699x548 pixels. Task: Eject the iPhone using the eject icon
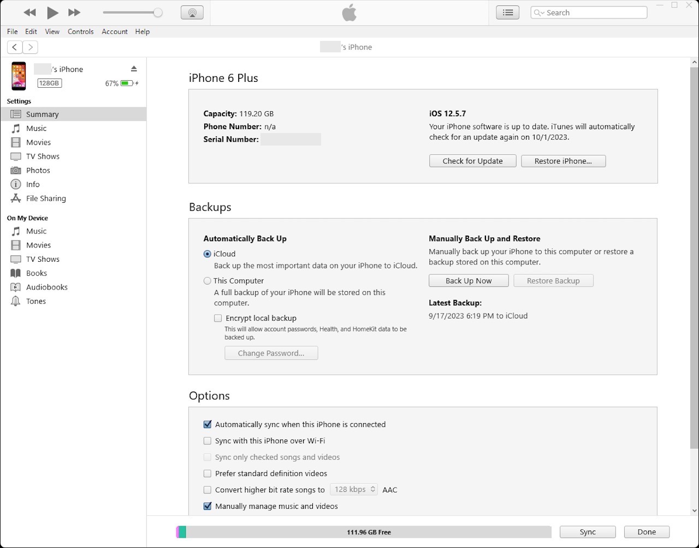[x=134, y=69]
